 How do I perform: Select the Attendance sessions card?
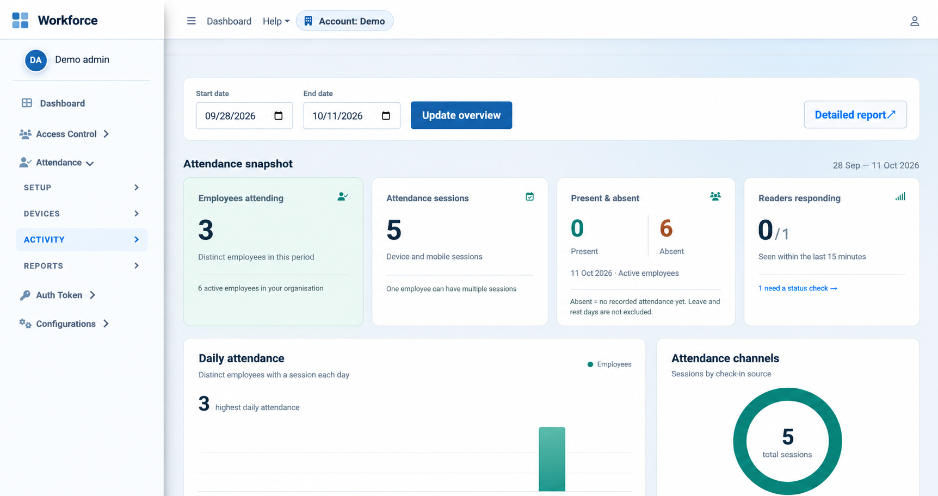pyautogui.click(x=460, y=252)
